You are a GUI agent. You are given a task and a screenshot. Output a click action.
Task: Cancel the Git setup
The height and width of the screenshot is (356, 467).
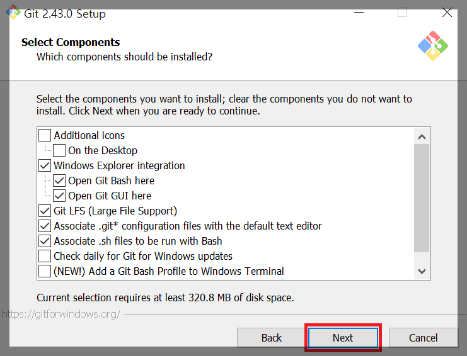424,338
